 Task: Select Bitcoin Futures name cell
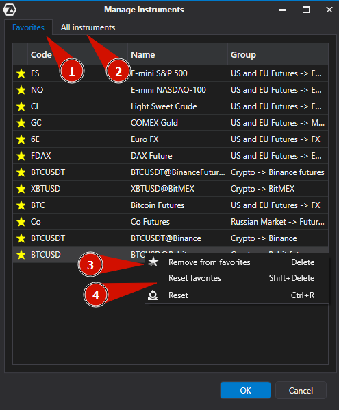pos(177,205)
